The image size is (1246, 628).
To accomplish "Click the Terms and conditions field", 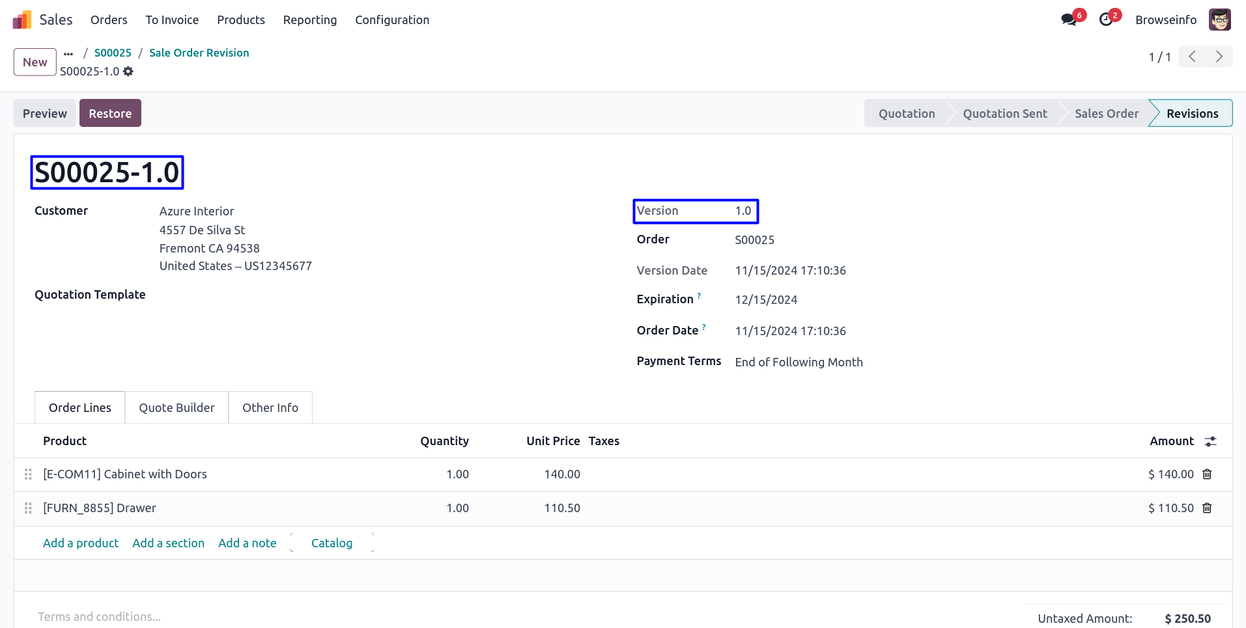I will click(x=99, y=616).
